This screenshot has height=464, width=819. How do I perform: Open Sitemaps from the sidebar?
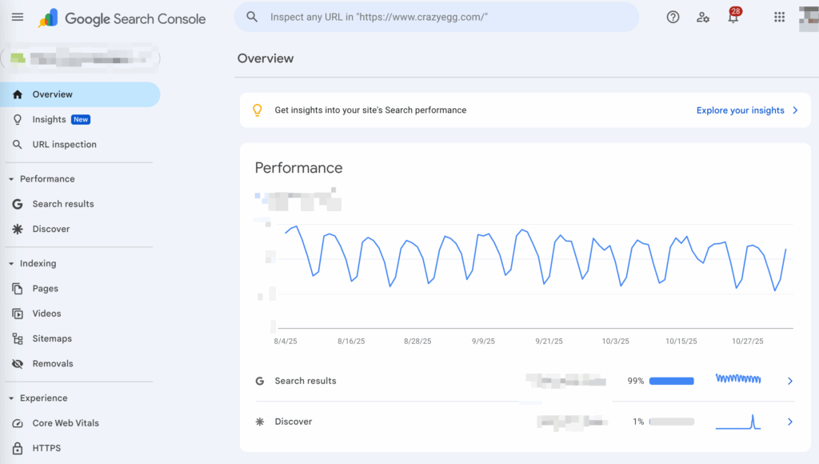[x=52, y=339]
